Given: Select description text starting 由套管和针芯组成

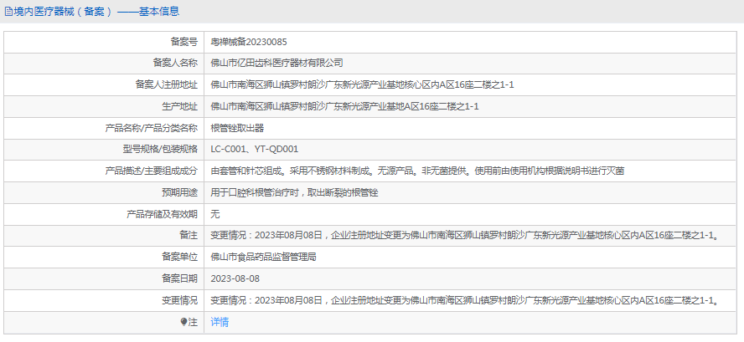Looking at the screenshot, I should tap(417, 171).
